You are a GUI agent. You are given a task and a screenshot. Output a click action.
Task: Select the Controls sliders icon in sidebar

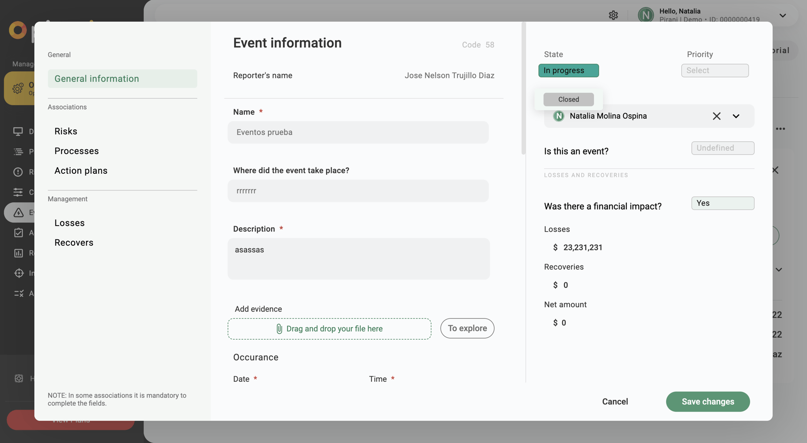point(19,192)
